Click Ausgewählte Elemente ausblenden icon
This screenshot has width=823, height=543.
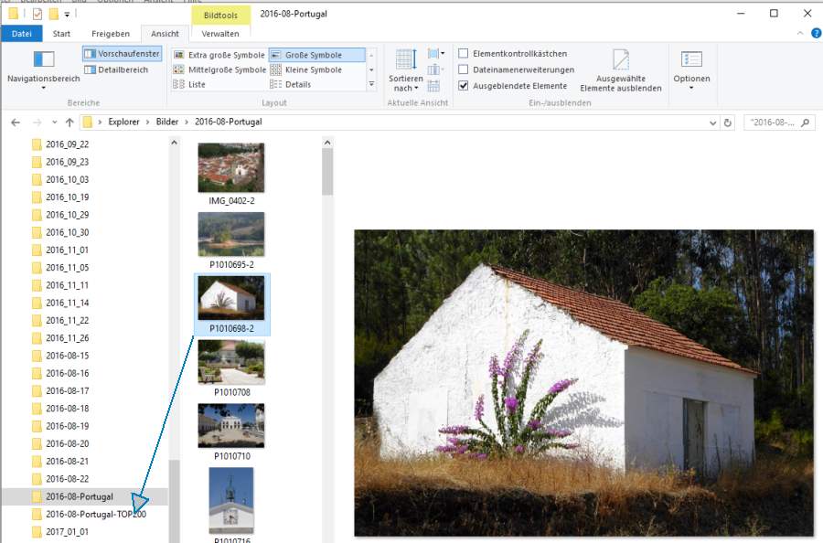[x=621, y=62]
